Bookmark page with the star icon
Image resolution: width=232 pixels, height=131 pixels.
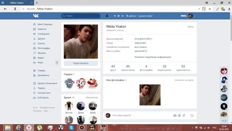click(210, 9)
